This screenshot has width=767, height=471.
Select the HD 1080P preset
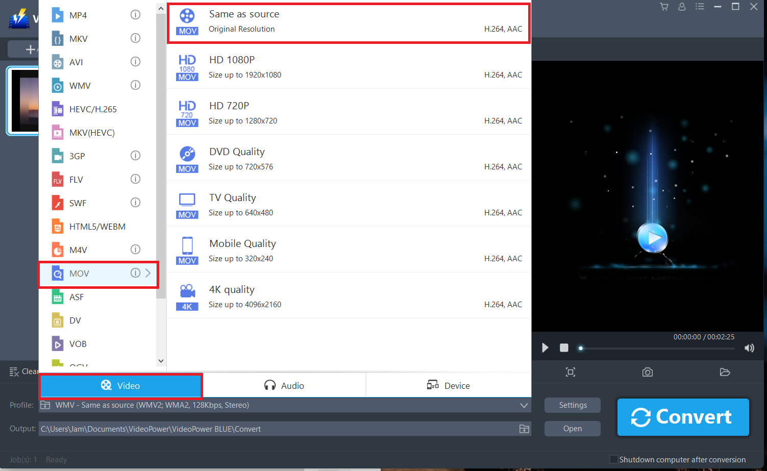349,66
